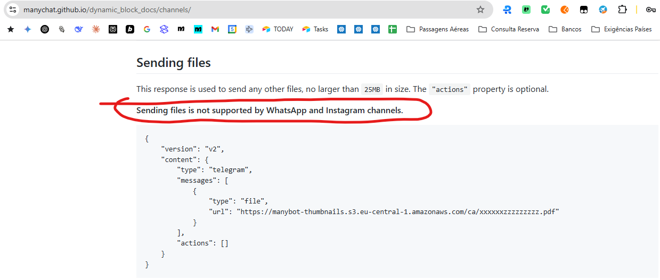660x280 pixels.
Task: Open the site information icon in address bar
Action: click(x=13, y=10)
